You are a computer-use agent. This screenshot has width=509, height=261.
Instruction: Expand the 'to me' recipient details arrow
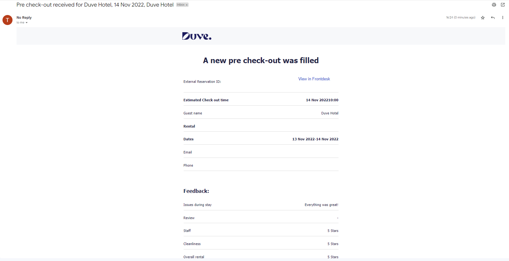pos(27,23)
